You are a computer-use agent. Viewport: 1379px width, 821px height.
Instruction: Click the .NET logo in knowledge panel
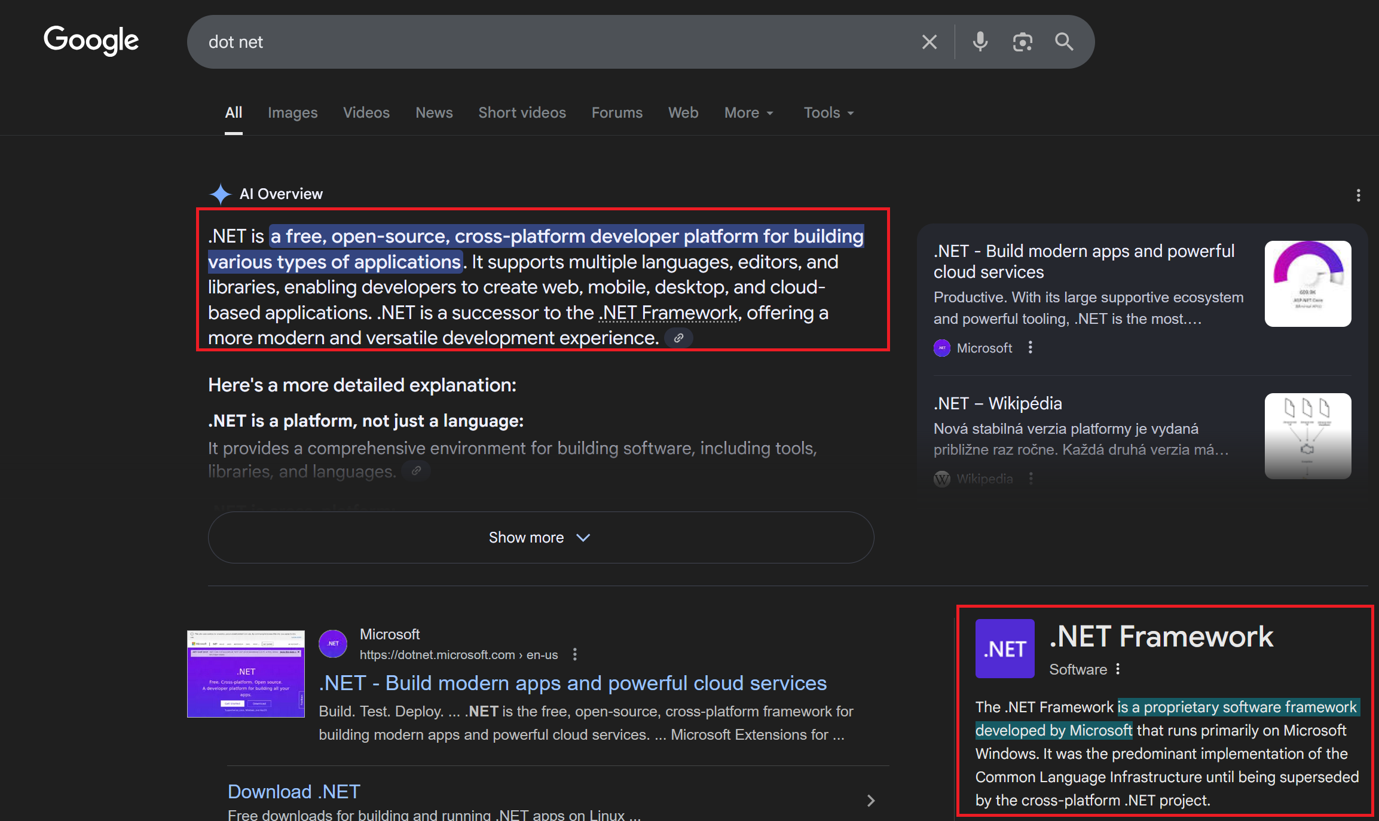(x=1005, y=648)
